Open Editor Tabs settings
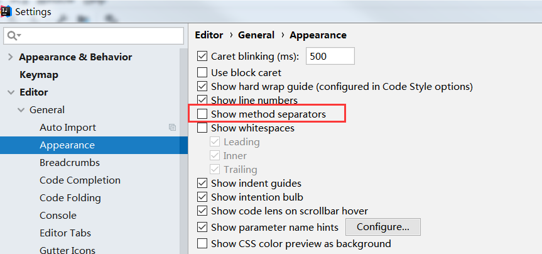Viewport: 542px width, 254px height. click(x=66, y=233)
